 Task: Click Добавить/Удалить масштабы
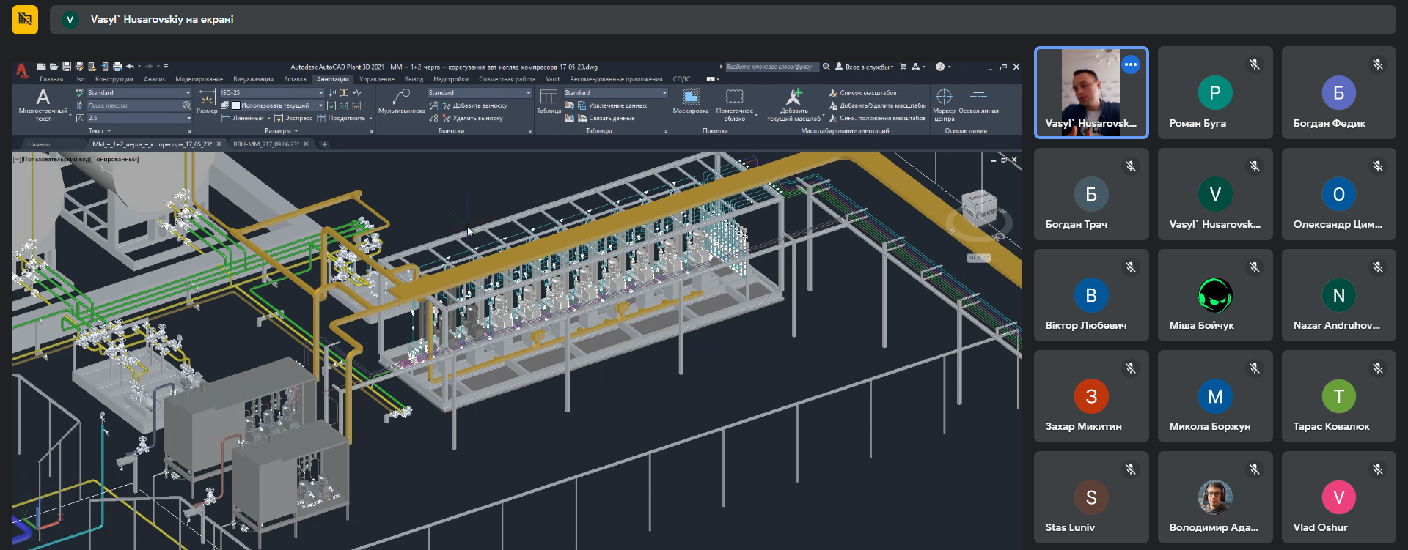(x=877, y=105)
